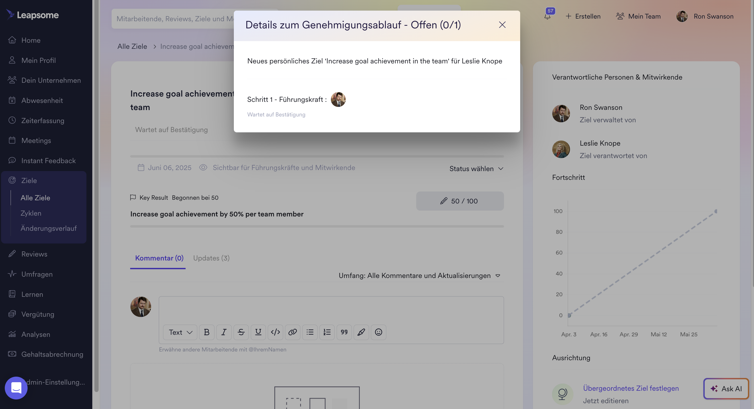The image size is (754, 409).
Task: Toggle bold formatting
Action: (x=206, y=332)
